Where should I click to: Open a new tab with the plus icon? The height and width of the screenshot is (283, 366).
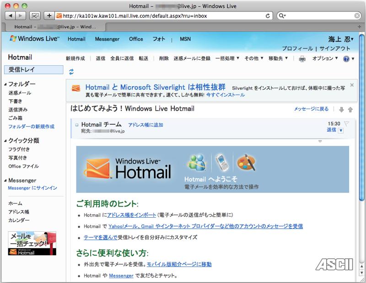[x=360, y=27]
